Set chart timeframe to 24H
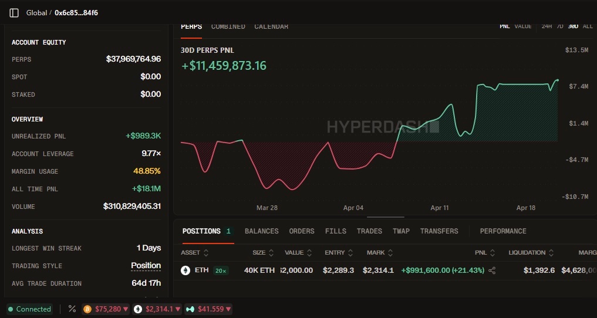 [547, 26]
